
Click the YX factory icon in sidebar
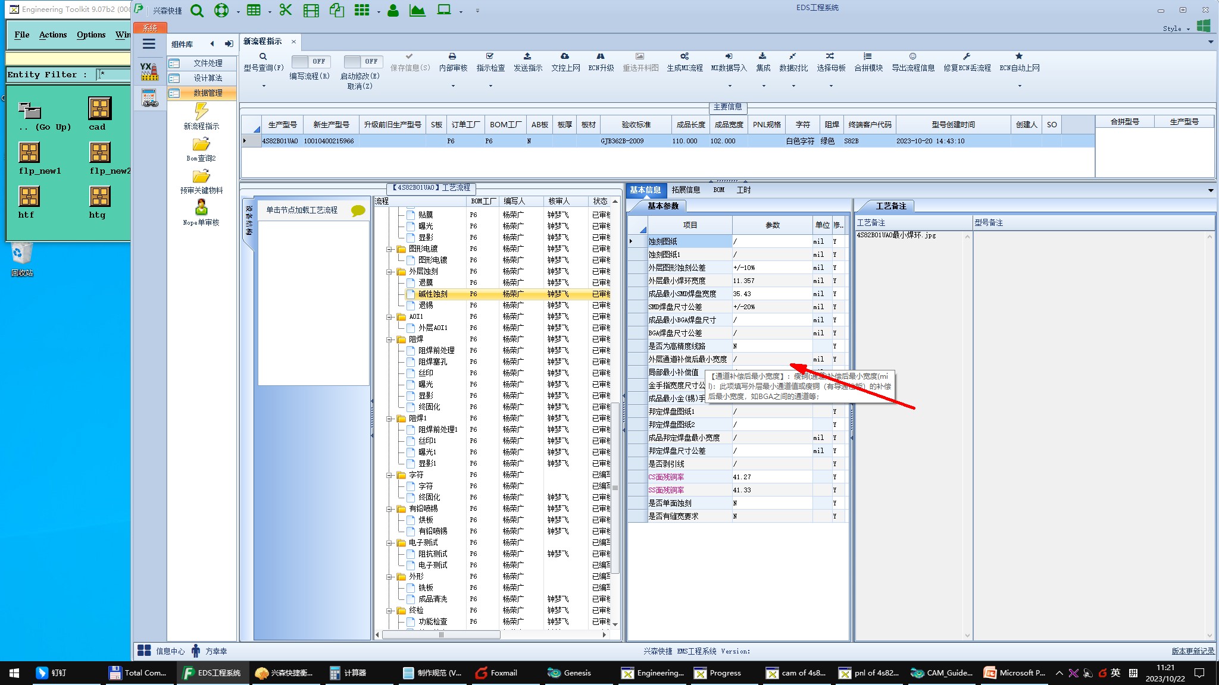[149, 71]
